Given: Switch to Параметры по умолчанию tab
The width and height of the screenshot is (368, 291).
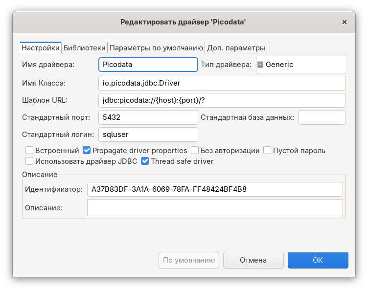Looking at the screenshot, I should point(156,48).
